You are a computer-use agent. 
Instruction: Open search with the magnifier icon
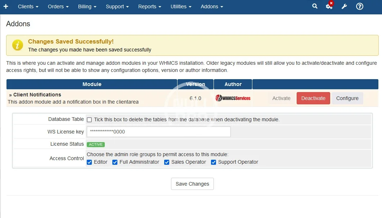pyautogui.click(x=315, y=6)
